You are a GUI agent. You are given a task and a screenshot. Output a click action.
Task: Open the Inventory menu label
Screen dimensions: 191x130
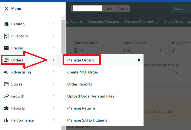pos(19,36)
